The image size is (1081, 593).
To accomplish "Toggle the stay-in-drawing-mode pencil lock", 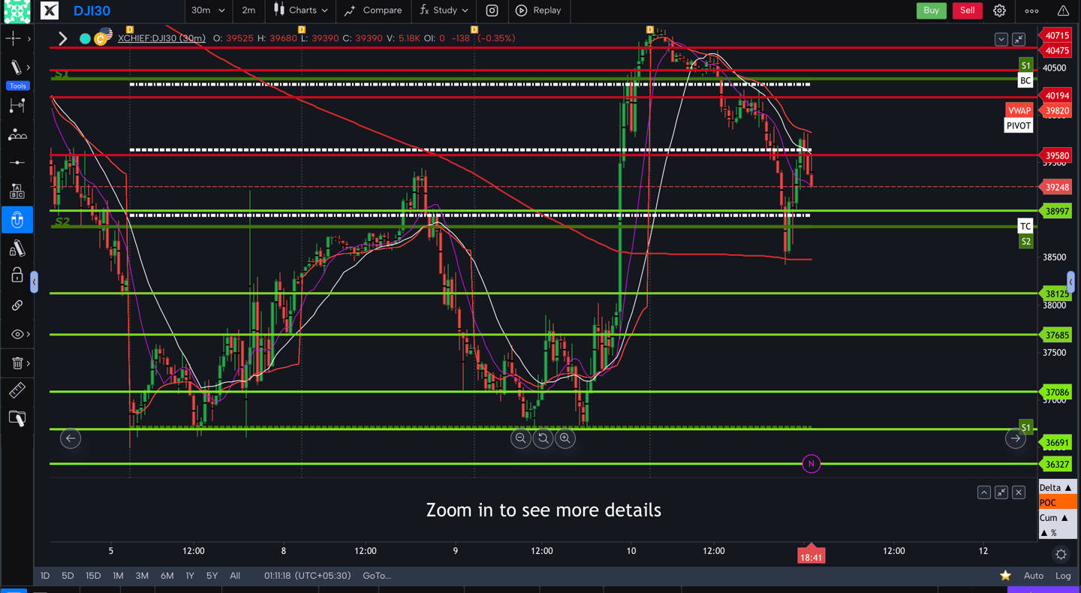I will [x=17, y=248].
